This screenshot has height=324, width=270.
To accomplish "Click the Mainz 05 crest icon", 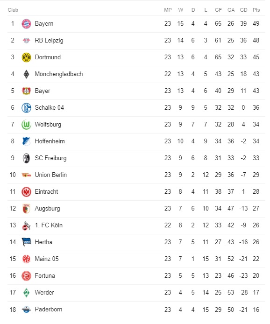I will pyautogui.click(x=26, y=259).
